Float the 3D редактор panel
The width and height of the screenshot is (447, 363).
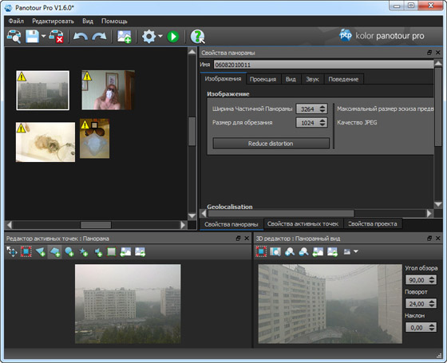429,239
